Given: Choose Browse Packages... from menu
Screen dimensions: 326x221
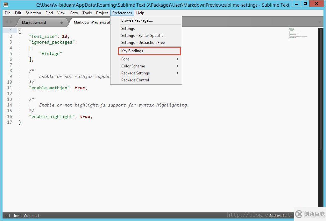Looking at the screenshot, I should click(146, 20).
